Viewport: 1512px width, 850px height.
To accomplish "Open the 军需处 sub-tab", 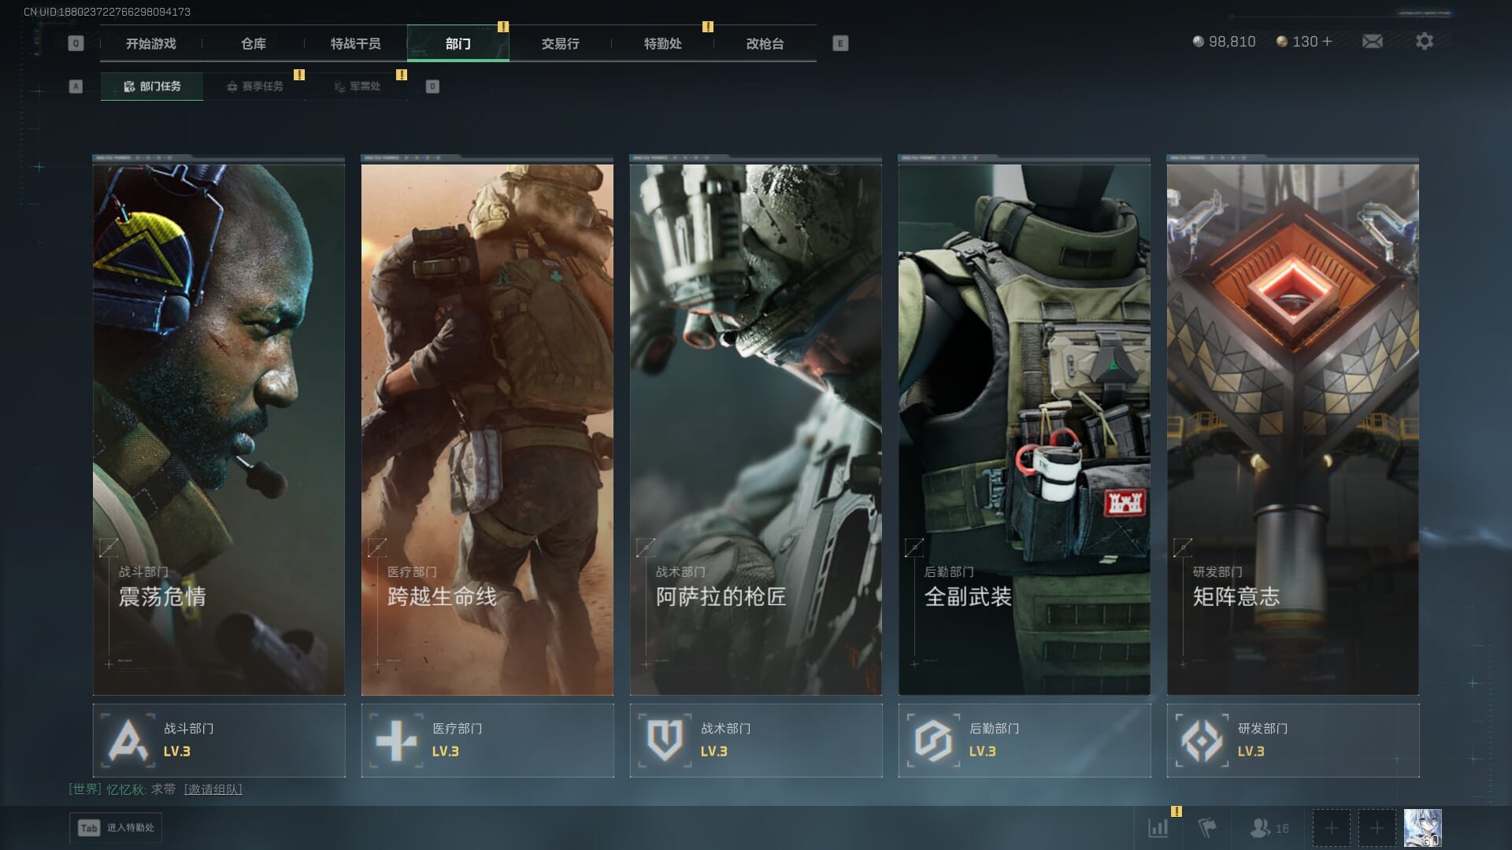I will click(x=357, y=87).
